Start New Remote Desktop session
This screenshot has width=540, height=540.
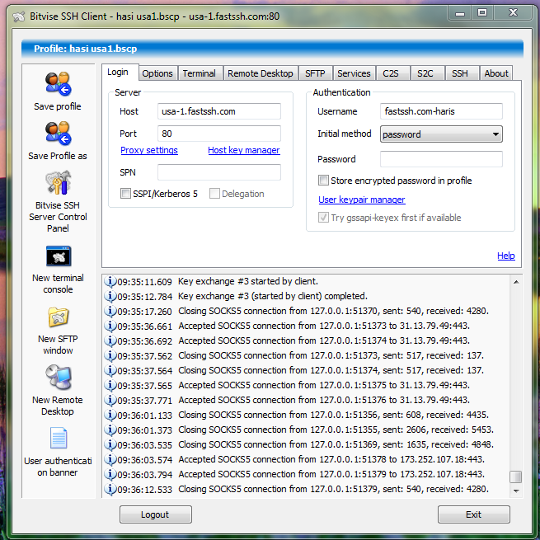click(58, 378)
